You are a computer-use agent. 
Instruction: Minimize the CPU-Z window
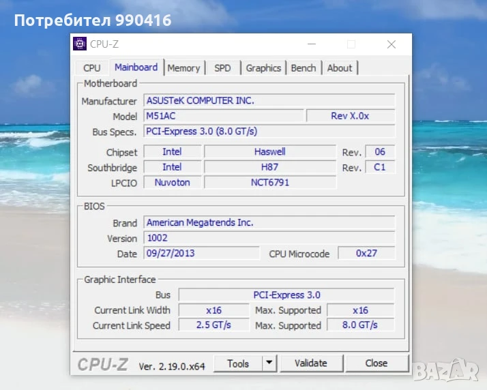(312, 44)
